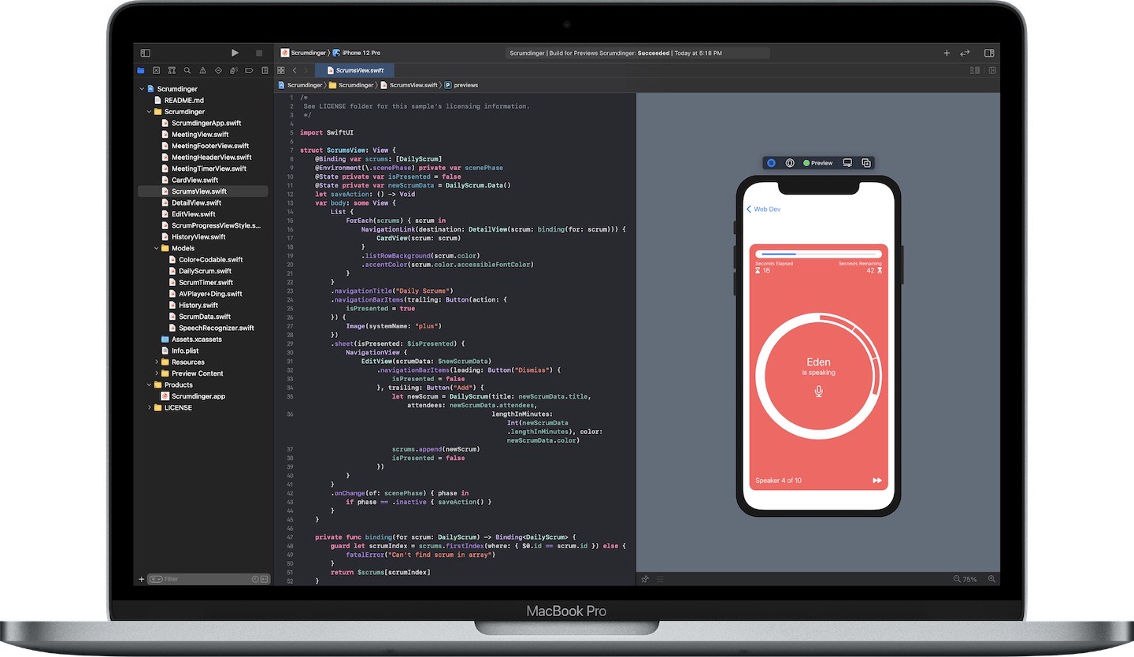Run the Scrumdinger app with the play button
1134x657 pixels.
point(235,52)
